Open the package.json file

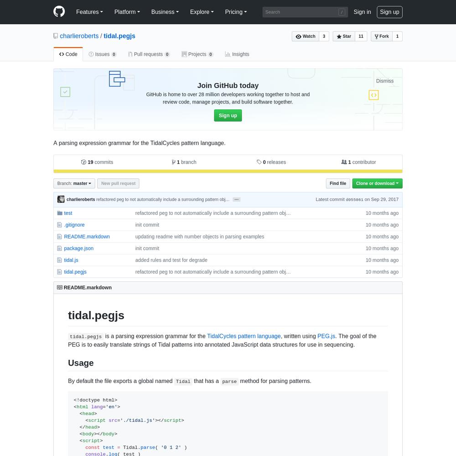78,249
